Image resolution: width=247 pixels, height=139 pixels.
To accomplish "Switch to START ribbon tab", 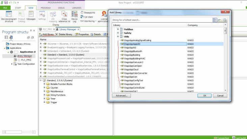I will point(18,8).
